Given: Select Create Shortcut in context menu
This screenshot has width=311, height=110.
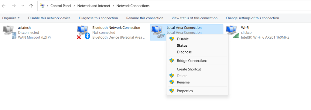Looking at the screenshot, I should [197, 69].
